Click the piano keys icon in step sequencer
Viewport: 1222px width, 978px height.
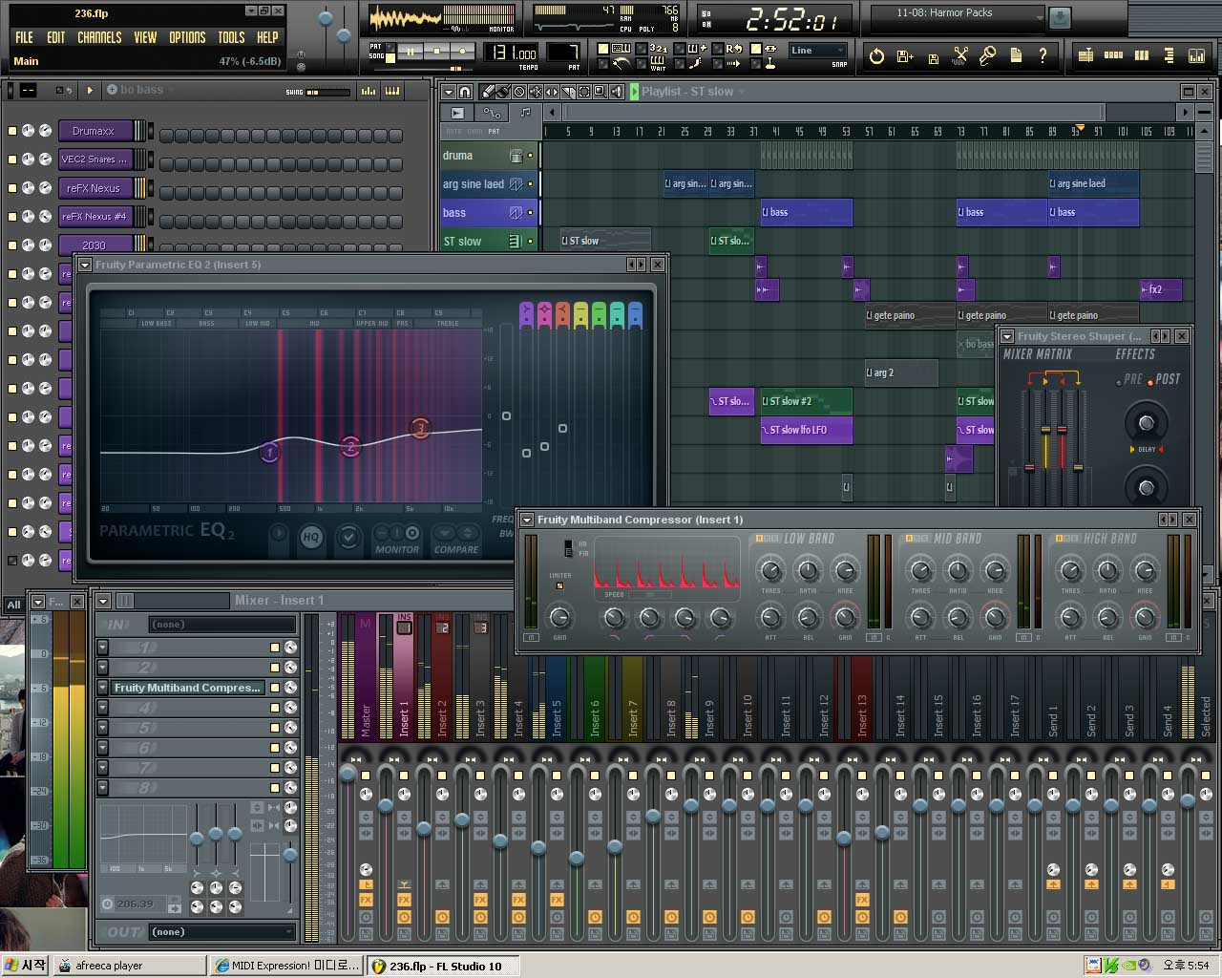click(x=391, y=91)
